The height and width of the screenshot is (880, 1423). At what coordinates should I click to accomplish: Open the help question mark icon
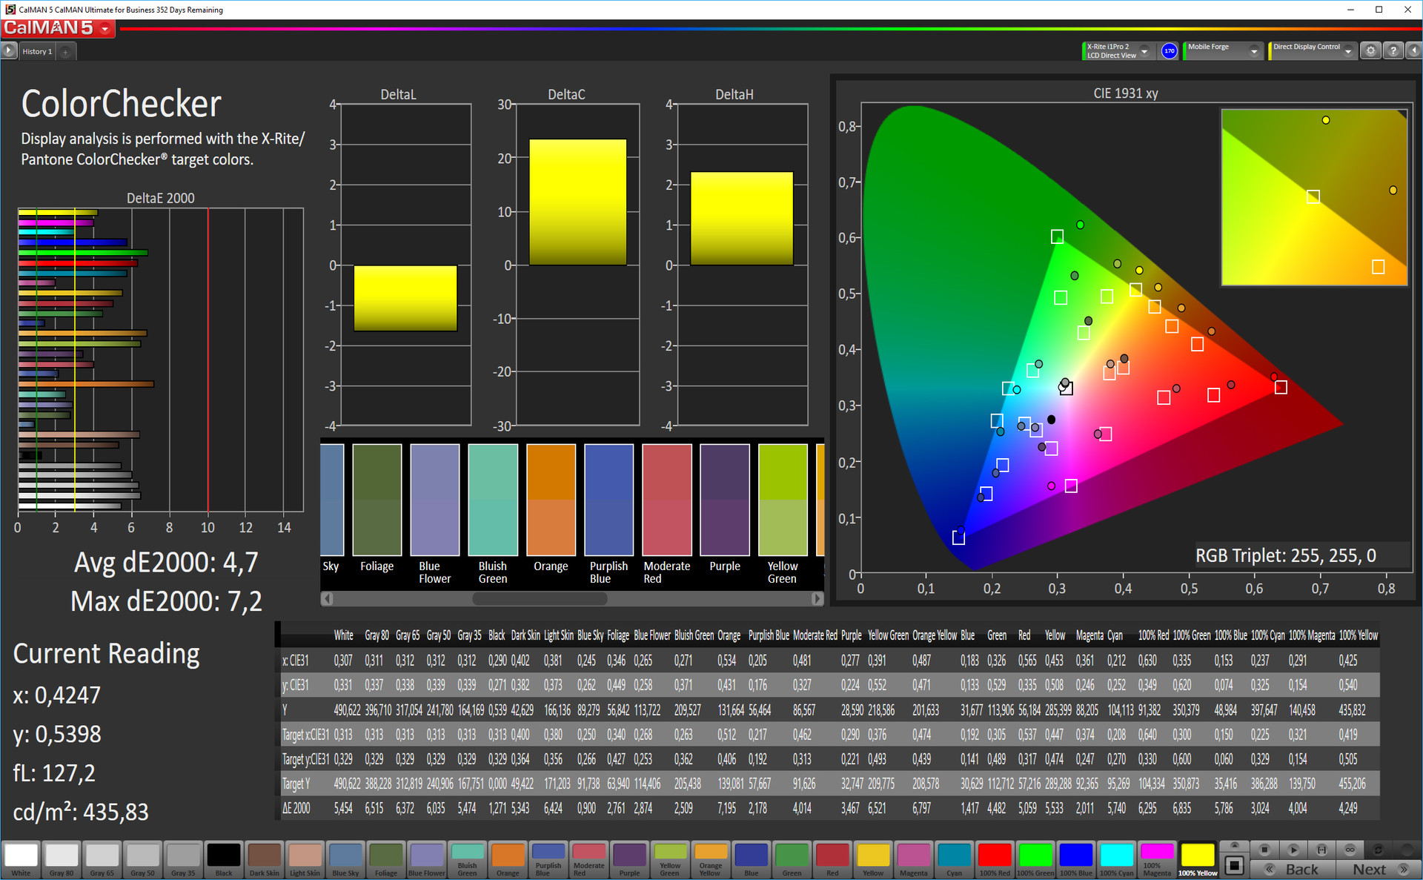coord(1393,50)
